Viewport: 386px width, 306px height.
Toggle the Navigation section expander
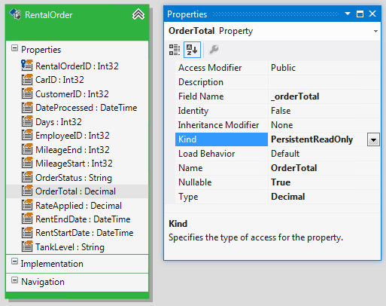pyautogui.click(x=14, y=280)
